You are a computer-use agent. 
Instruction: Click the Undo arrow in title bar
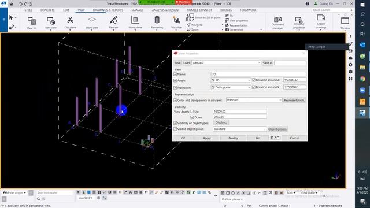click(x=21, y=4)
